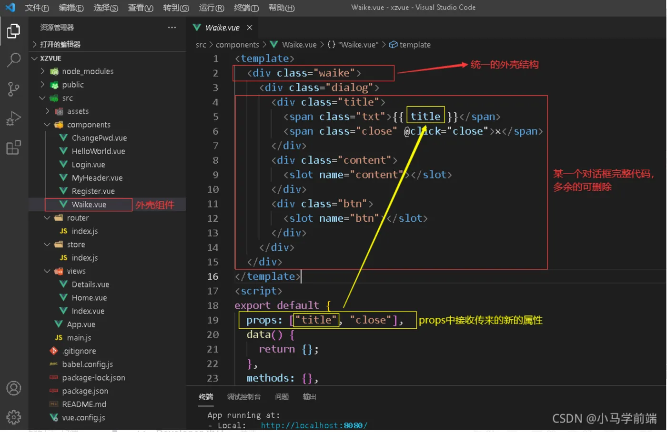Open the Accounts menu icon
Screen dimensions: 667x432
click(x=13, y=388)
